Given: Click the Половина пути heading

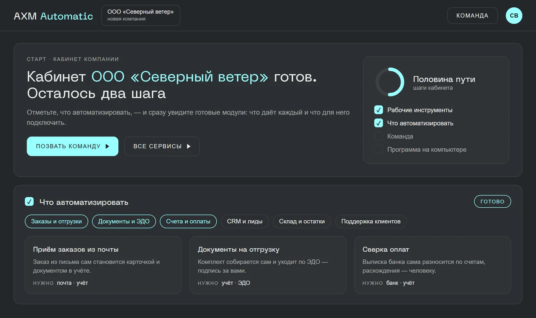Looking at the screenshot, I should tap(444, 79).
